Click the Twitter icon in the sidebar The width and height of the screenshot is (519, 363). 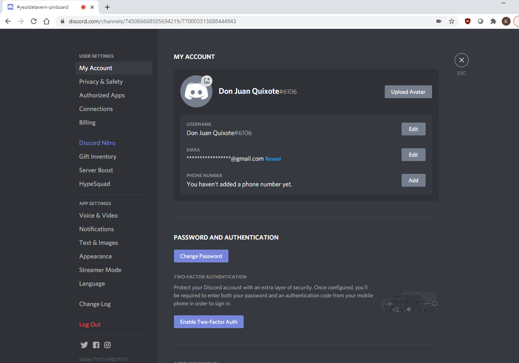[x=84, y=345]
